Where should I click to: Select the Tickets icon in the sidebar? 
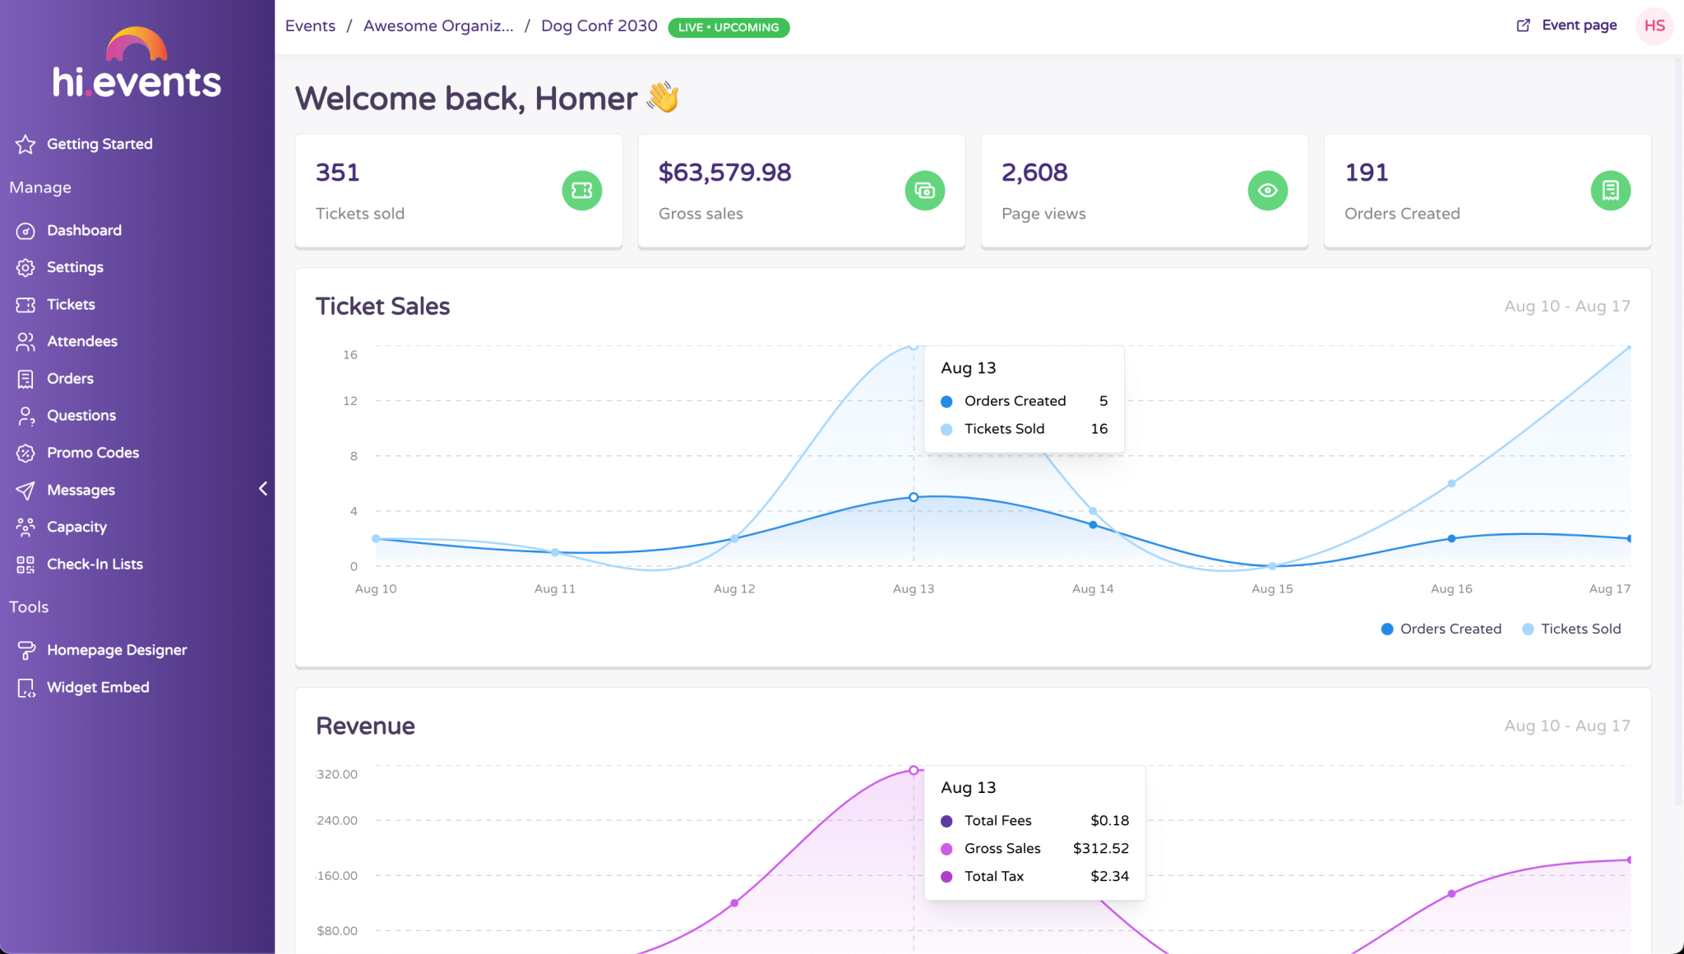[25, 304]
